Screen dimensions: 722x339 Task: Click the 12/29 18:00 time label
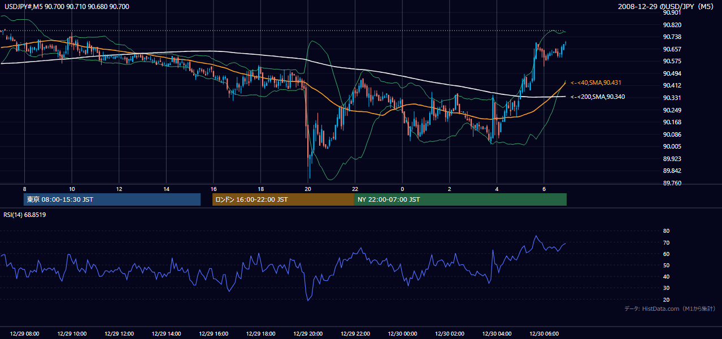[260, 334]
